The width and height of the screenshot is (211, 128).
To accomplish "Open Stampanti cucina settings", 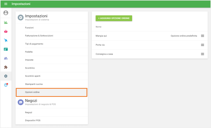I will (x=34, y=84).
